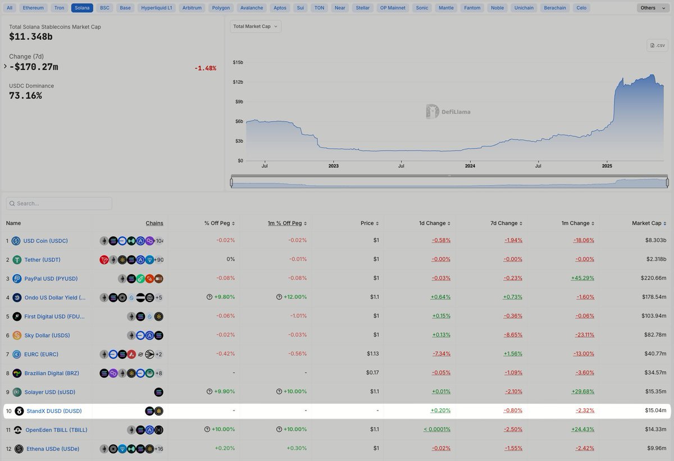Switch to the Ethereum chain tab
The width and height of the screenshot is (674, 461).
tap(33, 8)
